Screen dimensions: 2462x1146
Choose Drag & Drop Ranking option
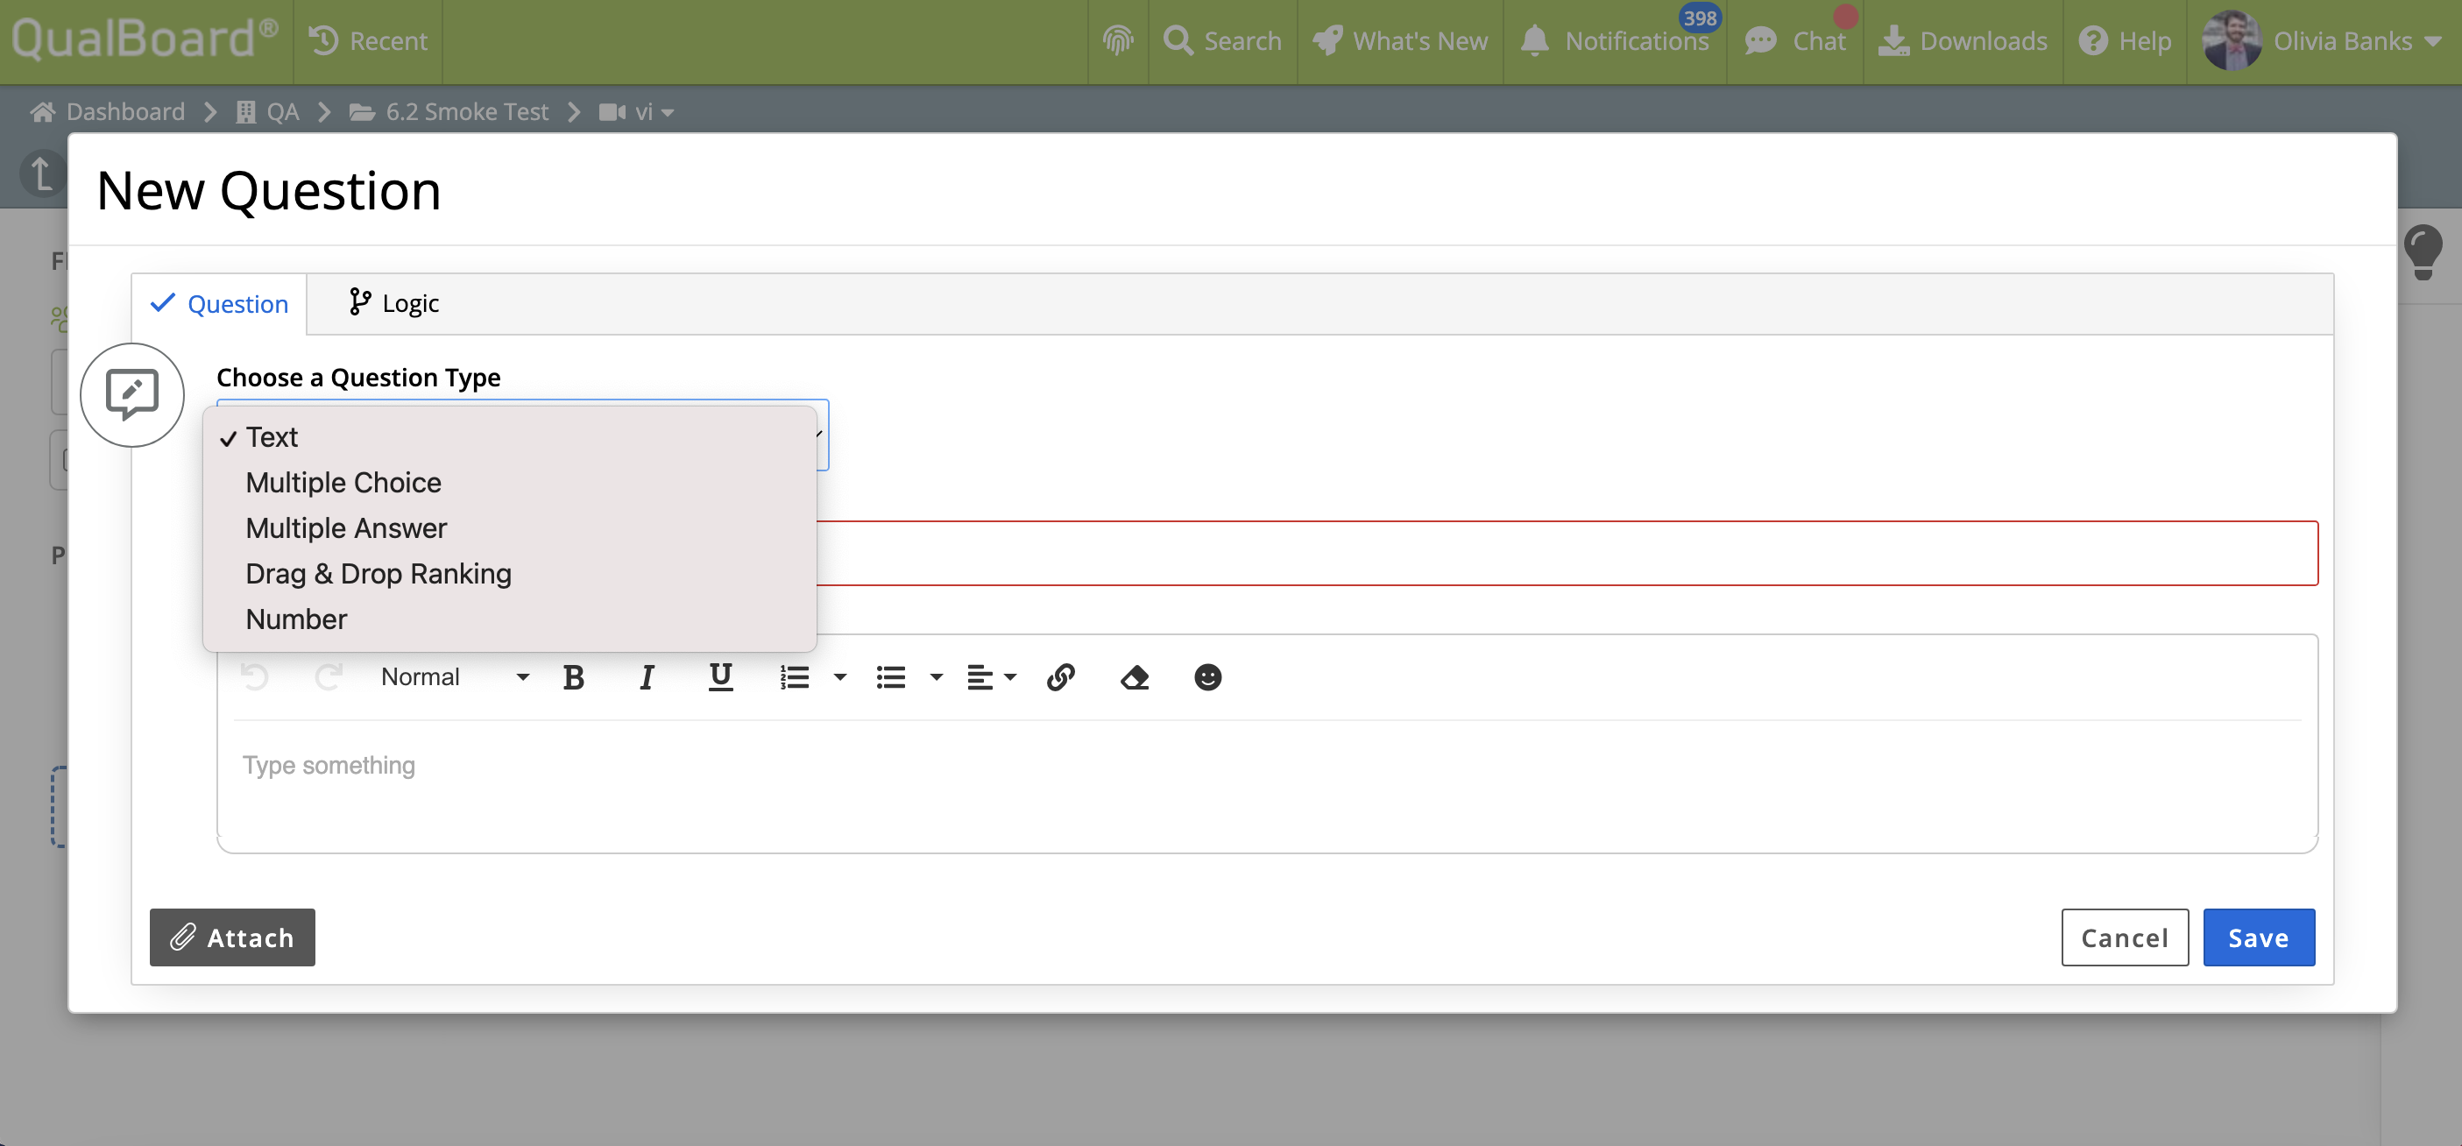pyautogui.click(x=378, y=574)
